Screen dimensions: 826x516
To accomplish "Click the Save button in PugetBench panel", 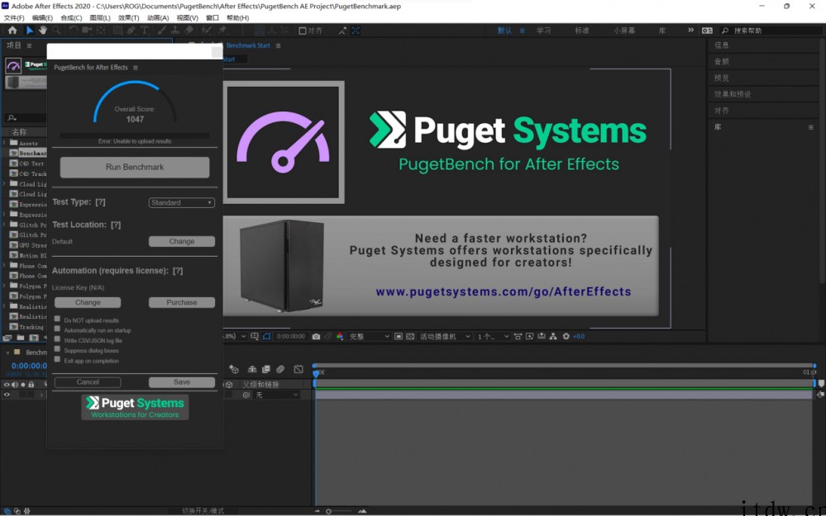I will click(x=182, y=382).
